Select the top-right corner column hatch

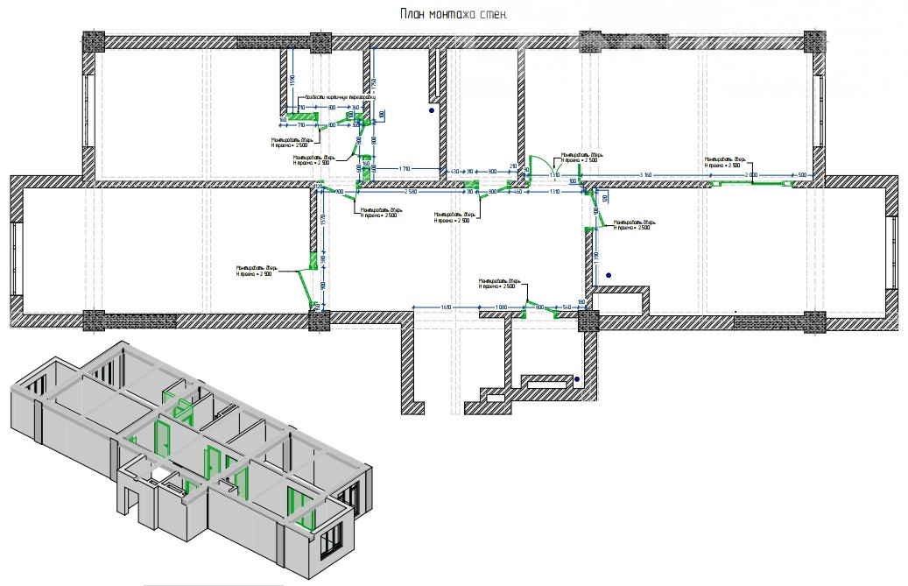815,42
